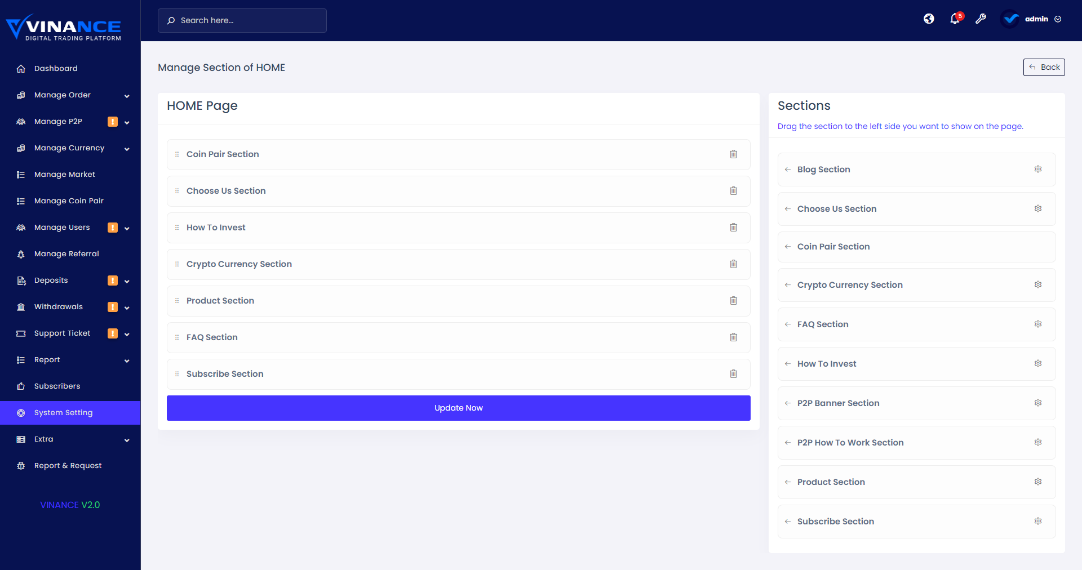Click the search input field

(x=242, y=20)
